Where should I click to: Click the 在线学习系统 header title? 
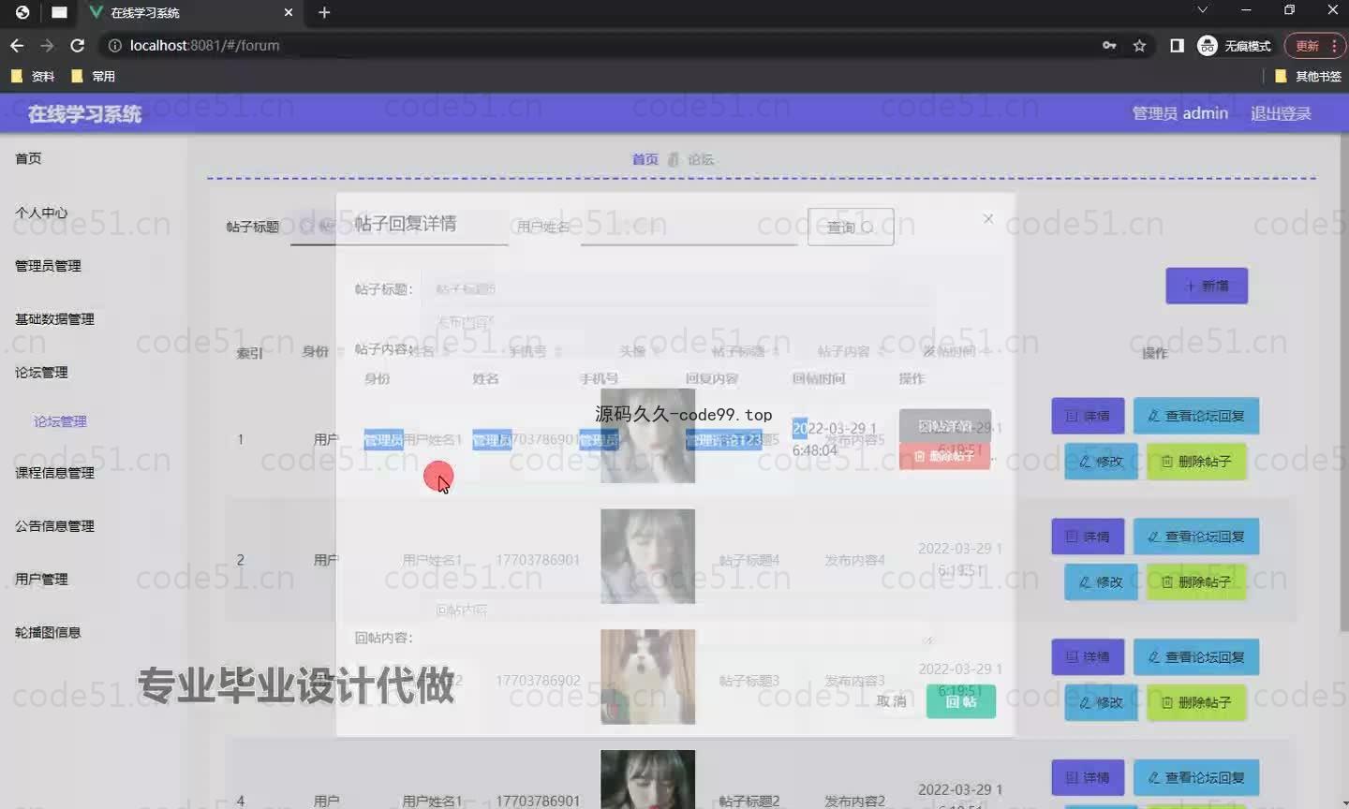(x=84, y=114)
